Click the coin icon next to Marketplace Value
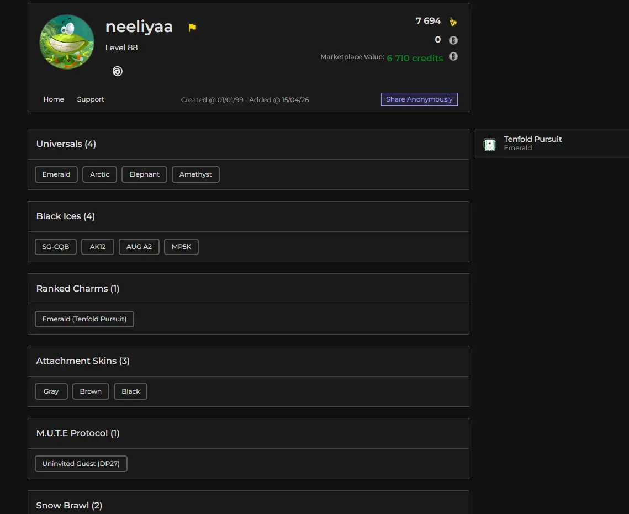 [453, 56]
